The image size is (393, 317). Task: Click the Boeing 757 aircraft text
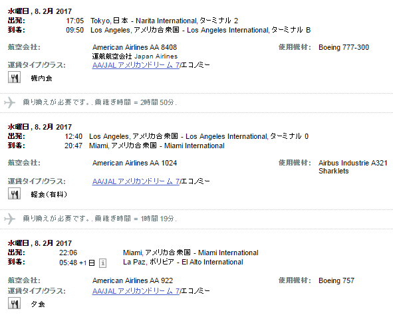pos(336,280)
